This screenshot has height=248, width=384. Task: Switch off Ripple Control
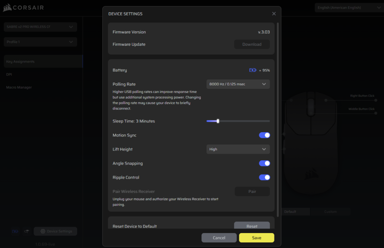pyautogui.click(x=264, y=178)
